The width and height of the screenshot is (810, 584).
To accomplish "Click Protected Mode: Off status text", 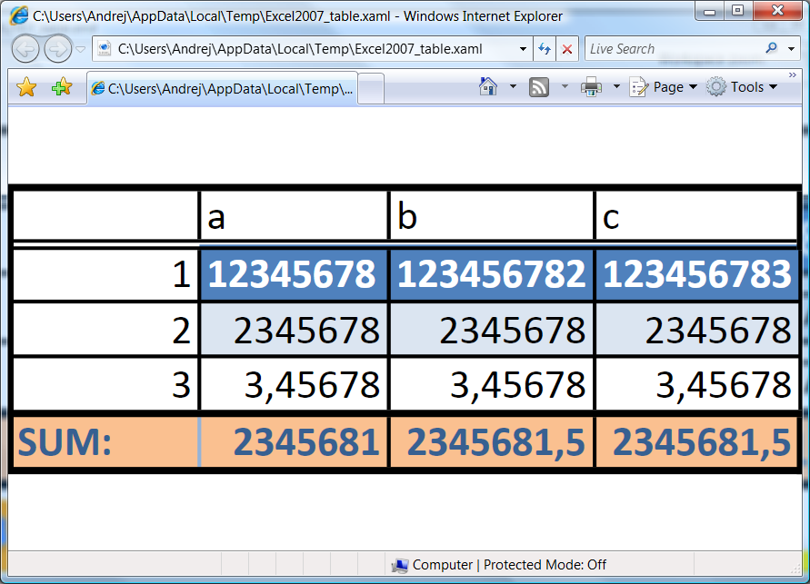I will [545, 565].
